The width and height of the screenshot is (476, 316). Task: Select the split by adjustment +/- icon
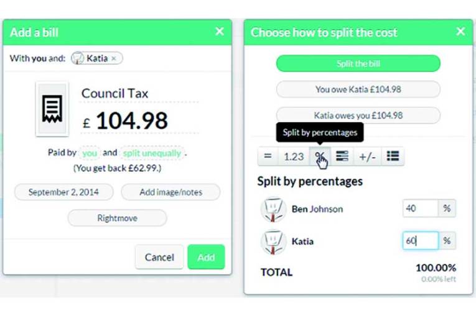click(x=367, y=156)
